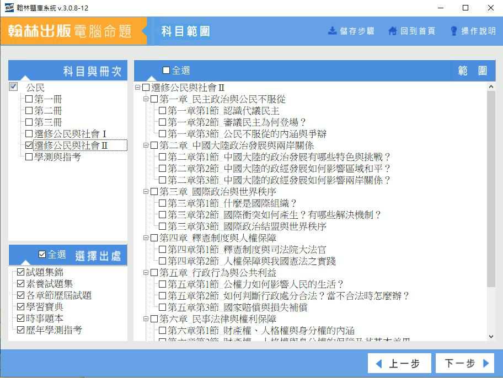Check 第四章第2節 人權保障與我國憲法之實踐
The height and width of the screenshot is (378, 503).
coord(162,261)
